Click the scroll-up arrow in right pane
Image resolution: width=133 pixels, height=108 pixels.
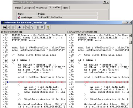130,35
